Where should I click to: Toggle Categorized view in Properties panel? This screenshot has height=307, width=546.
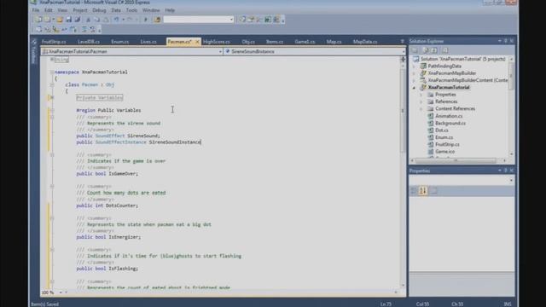(x=414, y=191)
